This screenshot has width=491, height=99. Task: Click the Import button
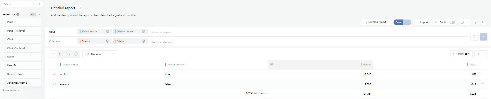point(422,22)
